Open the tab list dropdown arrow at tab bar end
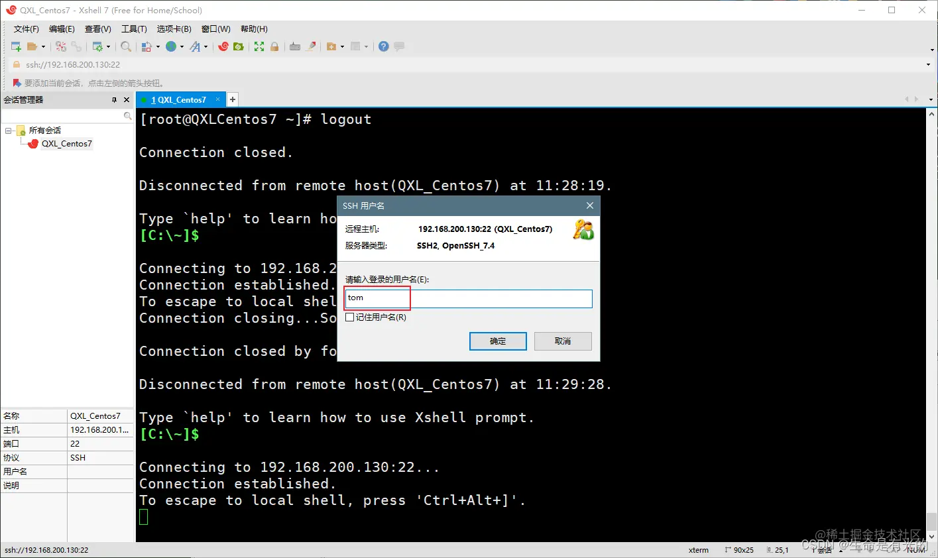This screenshot has width=938, height=558. [931, 99]
